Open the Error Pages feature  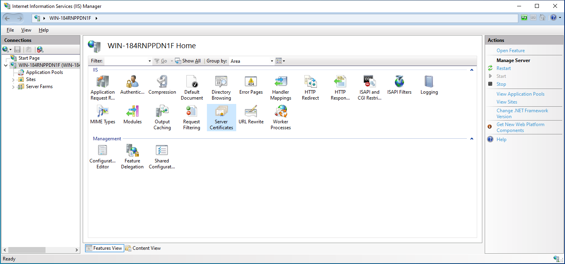251,85
